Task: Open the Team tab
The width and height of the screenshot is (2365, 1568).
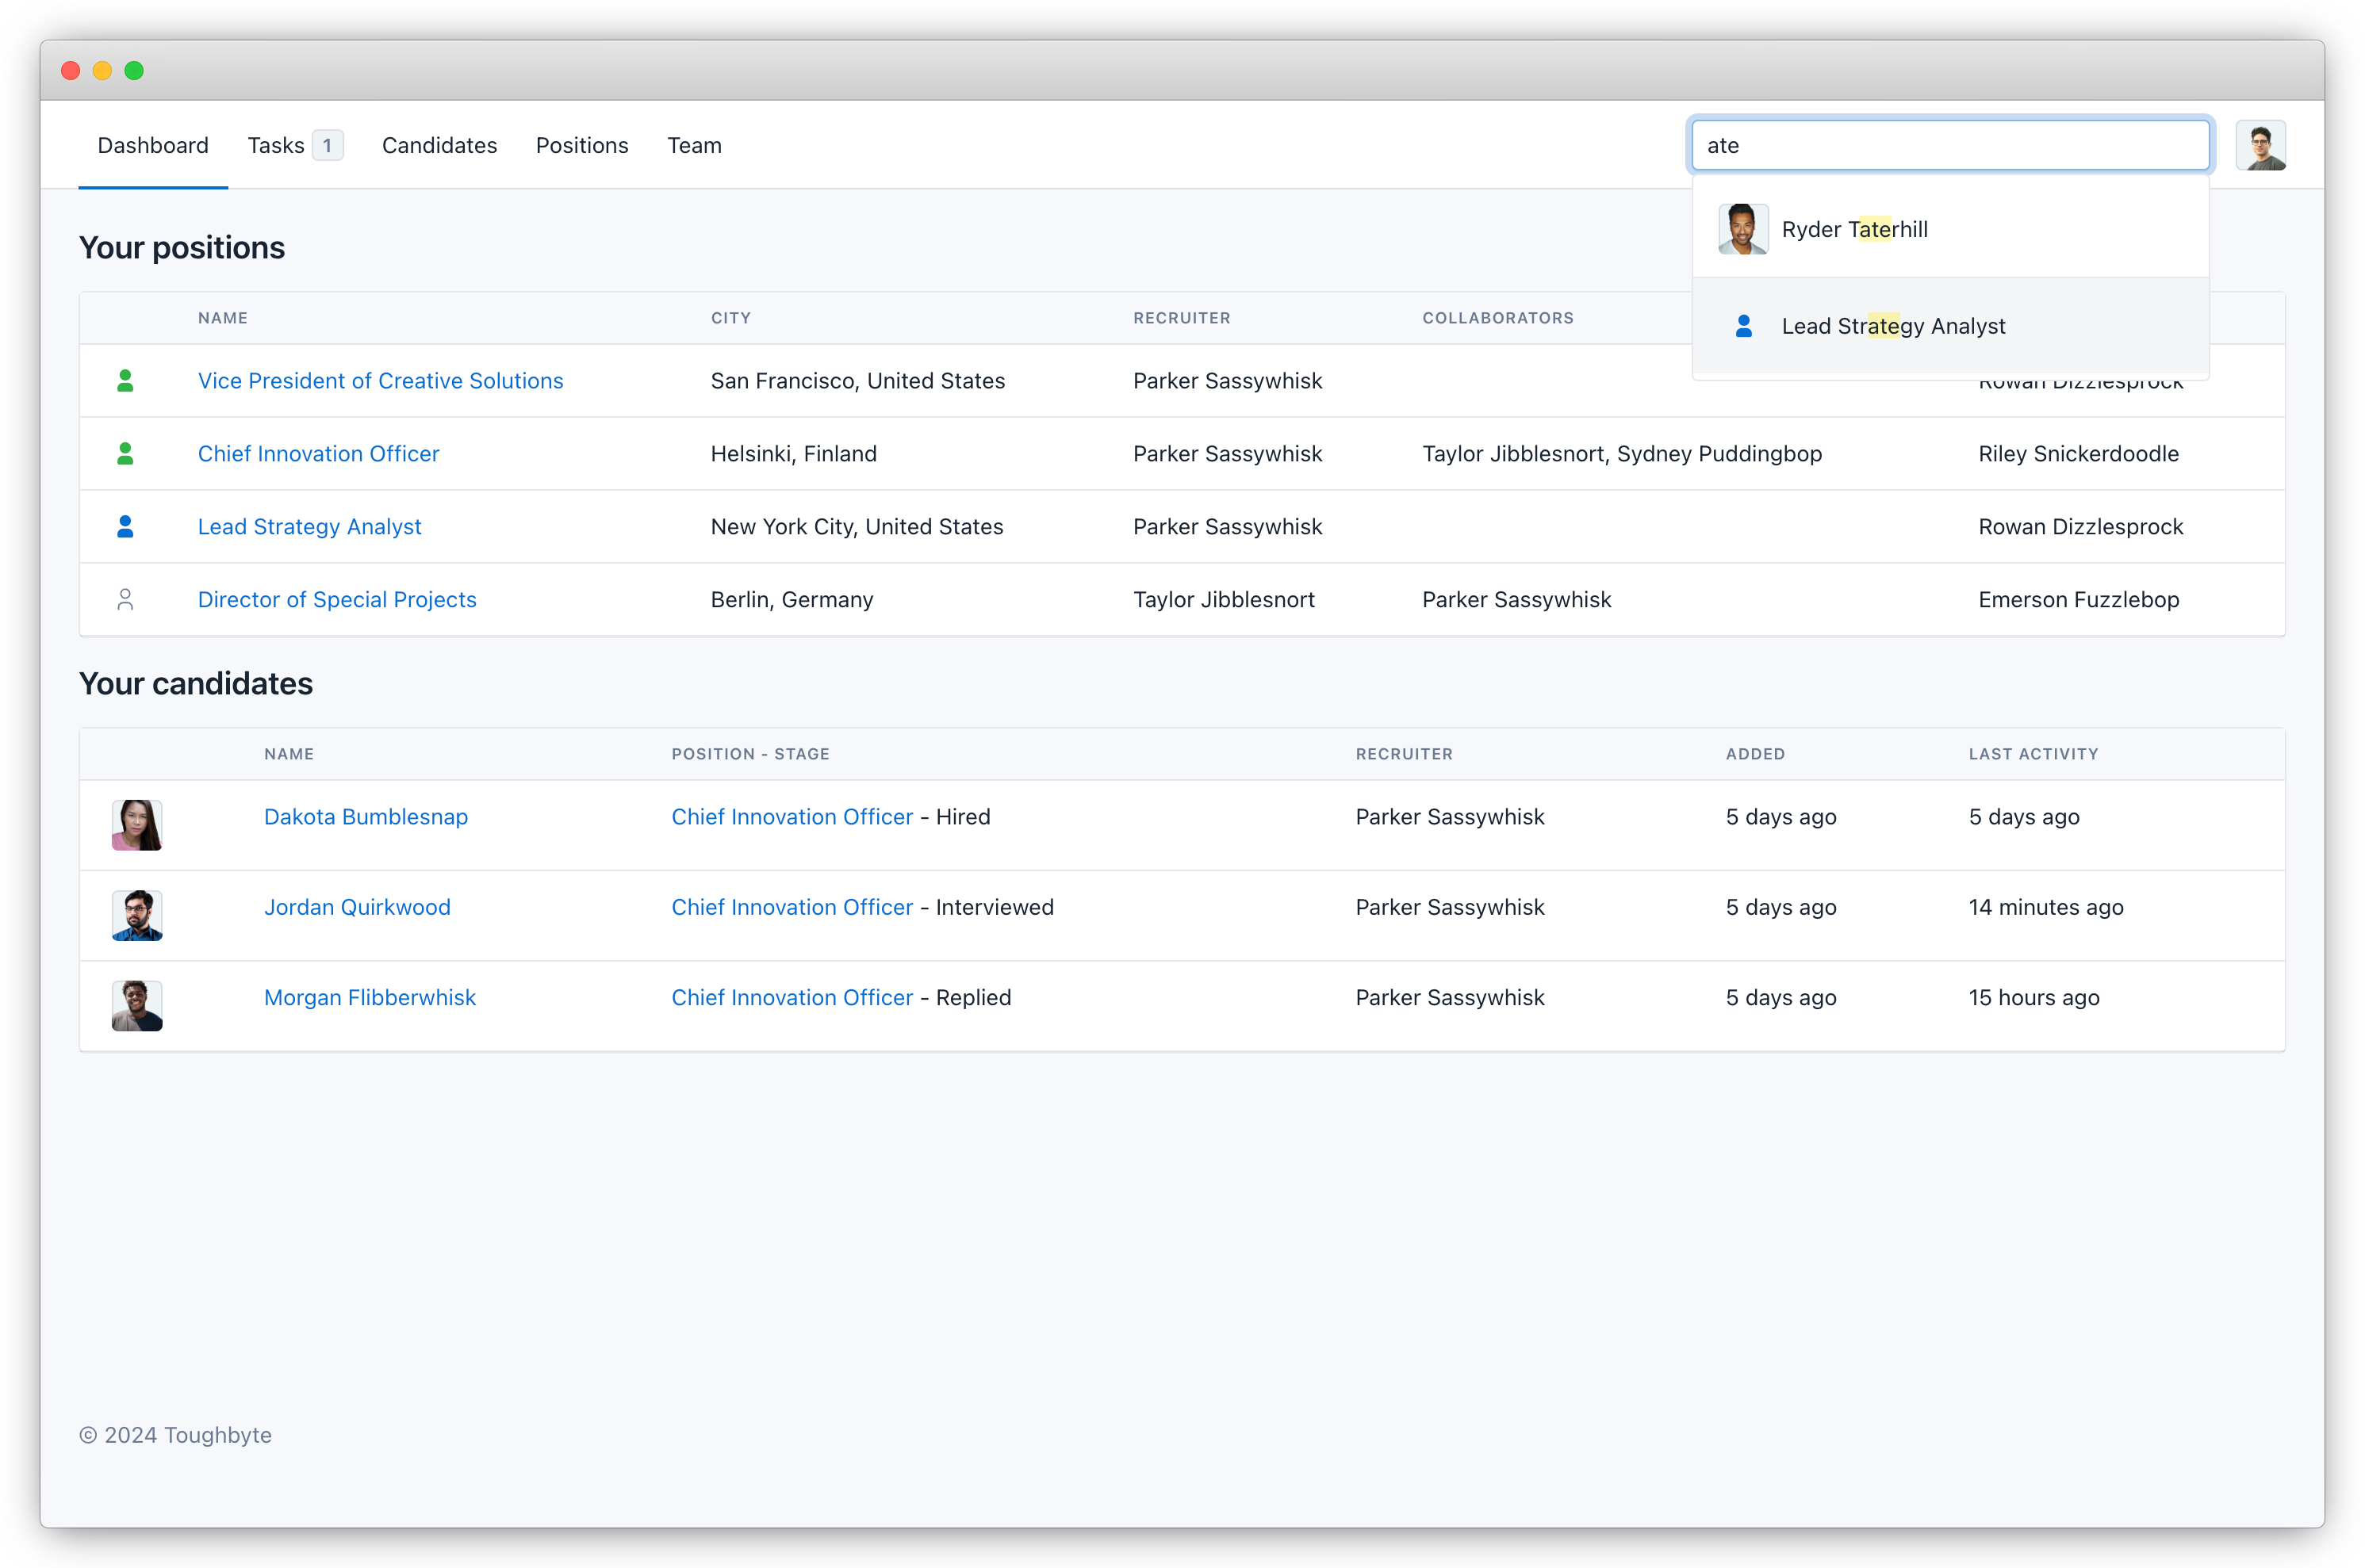Action: (694, 146)
